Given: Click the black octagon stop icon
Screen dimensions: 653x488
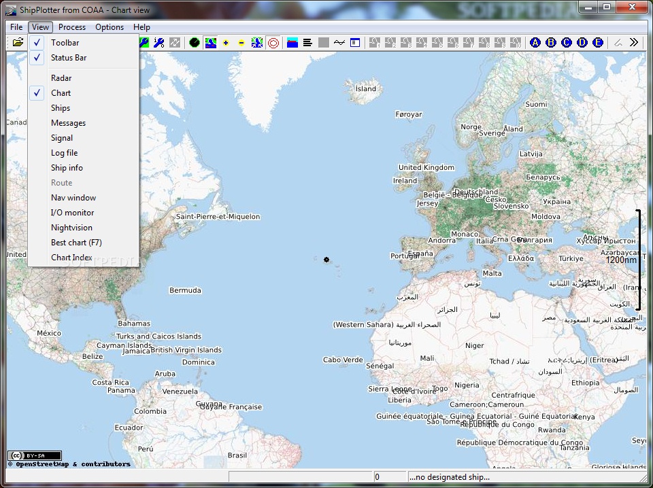Looking at the screenshot, I should [195, 42].
